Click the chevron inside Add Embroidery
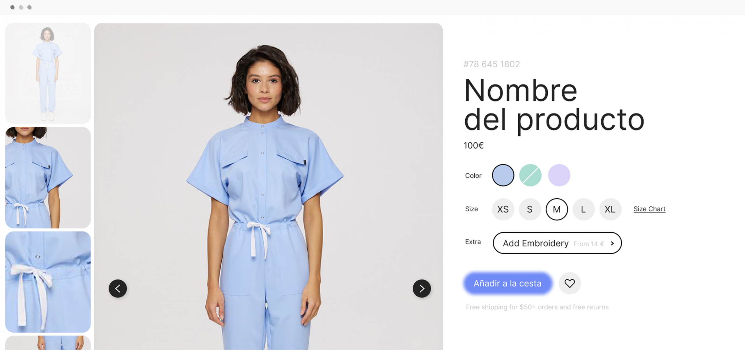Screen dimensions: 745x350 (x=612, y=243)
